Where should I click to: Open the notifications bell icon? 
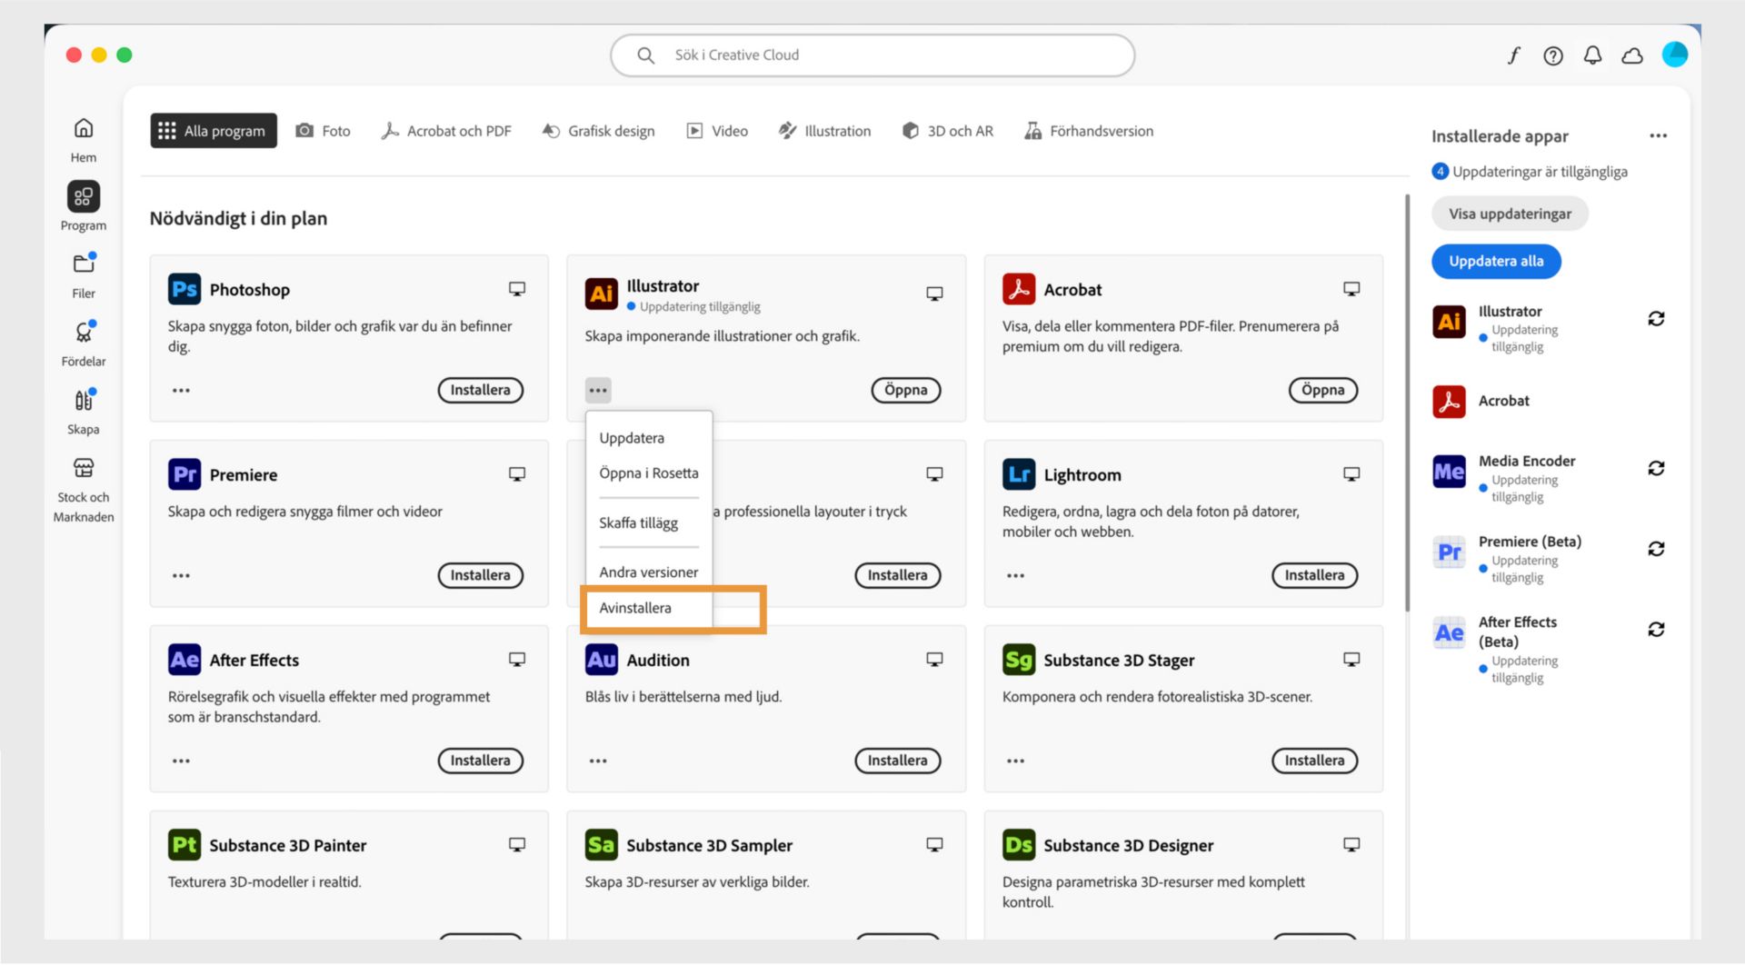[x=1592, y=55]
